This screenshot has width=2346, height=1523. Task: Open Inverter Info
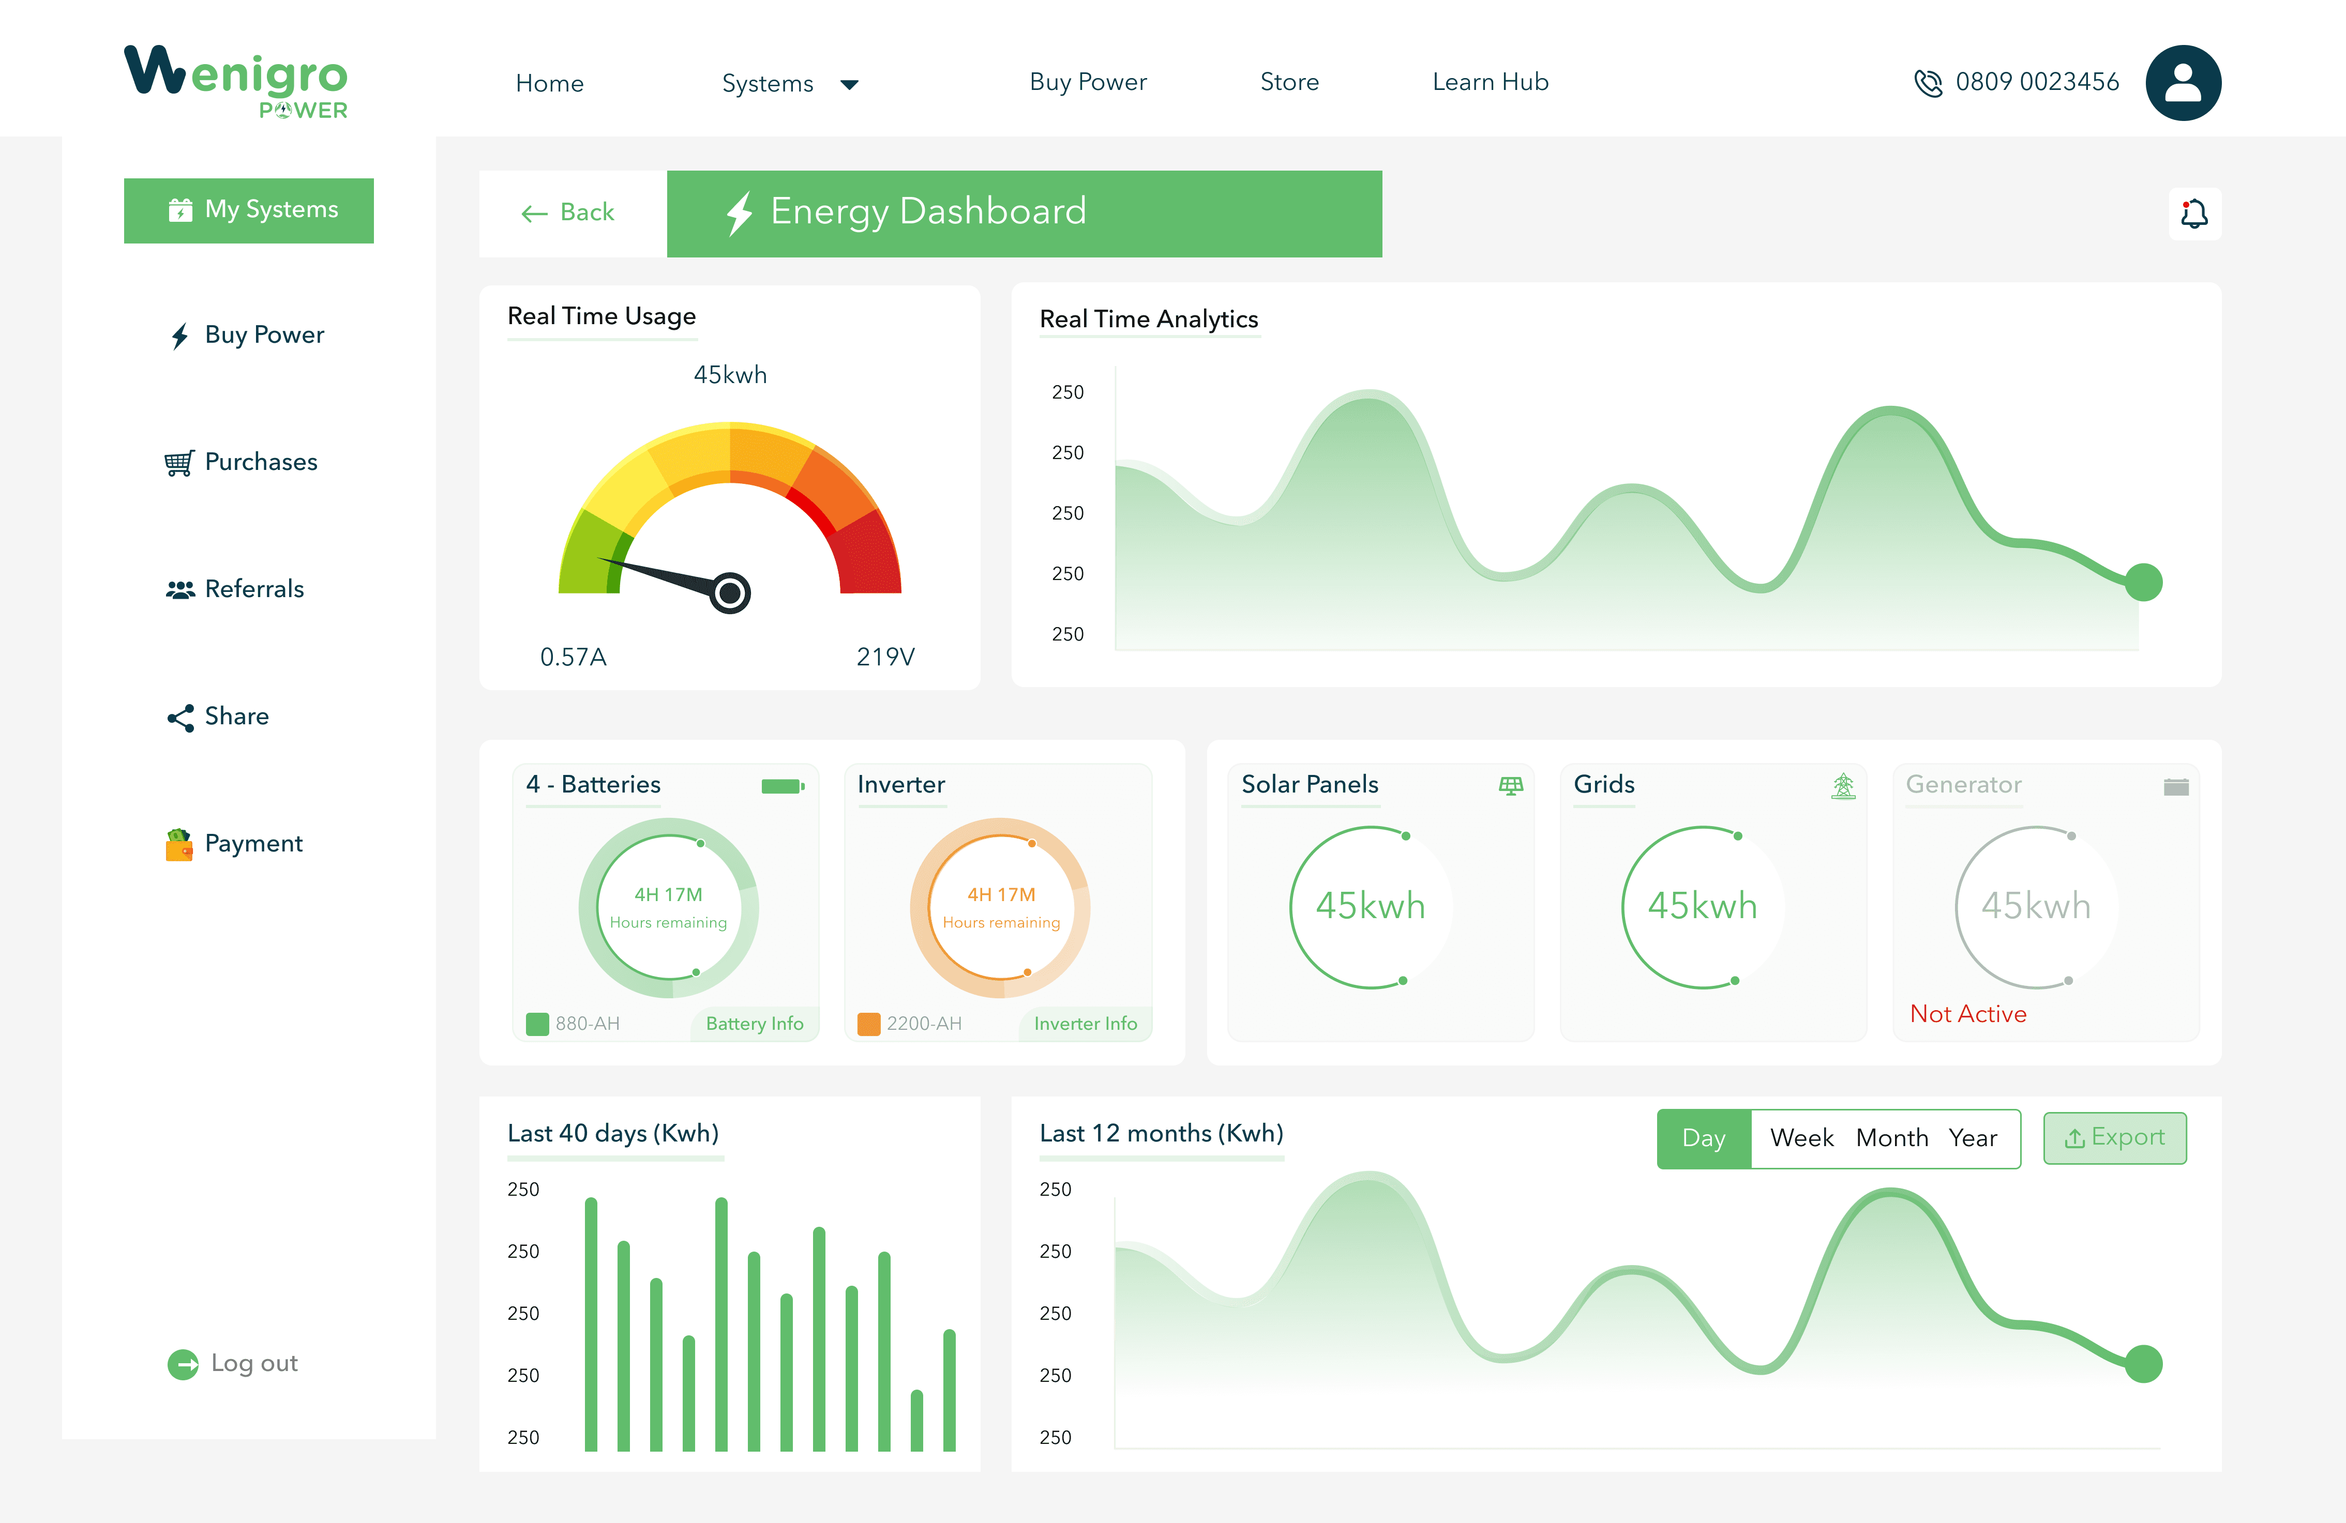pyautogui.click(x=1084, y=1024)
